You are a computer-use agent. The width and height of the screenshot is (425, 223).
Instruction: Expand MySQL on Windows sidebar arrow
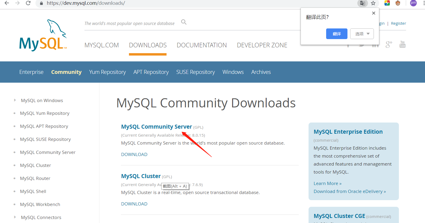click(x=15, y=100)
